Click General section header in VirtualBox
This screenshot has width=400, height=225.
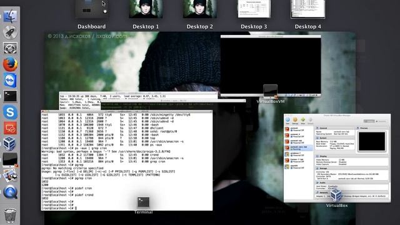pyautogui.click(x=335, y=127)
